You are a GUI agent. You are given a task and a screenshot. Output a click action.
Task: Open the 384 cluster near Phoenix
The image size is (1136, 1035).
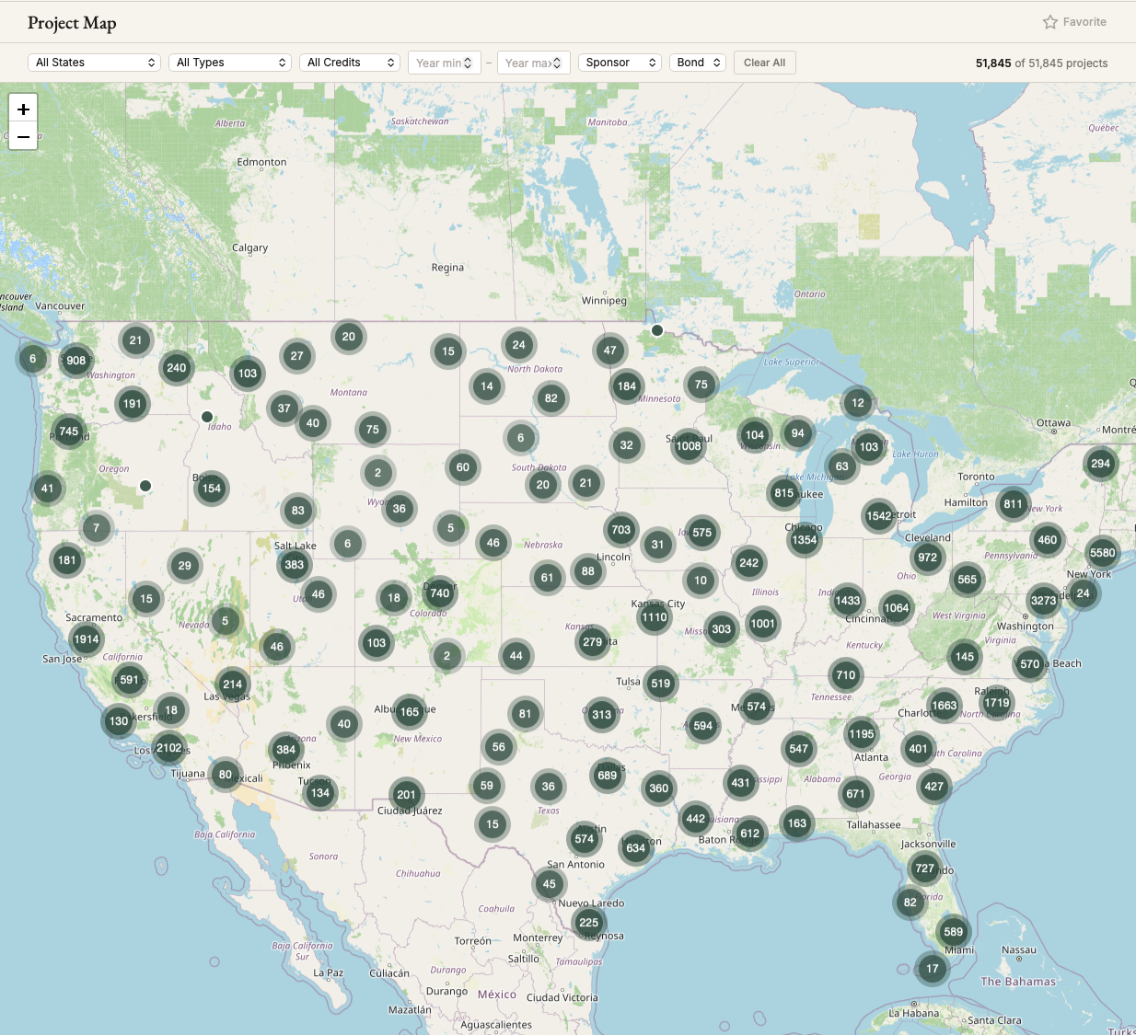286,750
